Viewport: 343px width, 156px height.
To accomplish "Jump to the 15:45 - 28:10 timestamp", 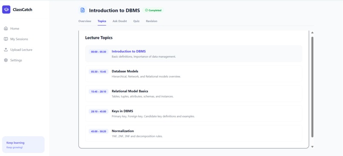I will (98, 92).
